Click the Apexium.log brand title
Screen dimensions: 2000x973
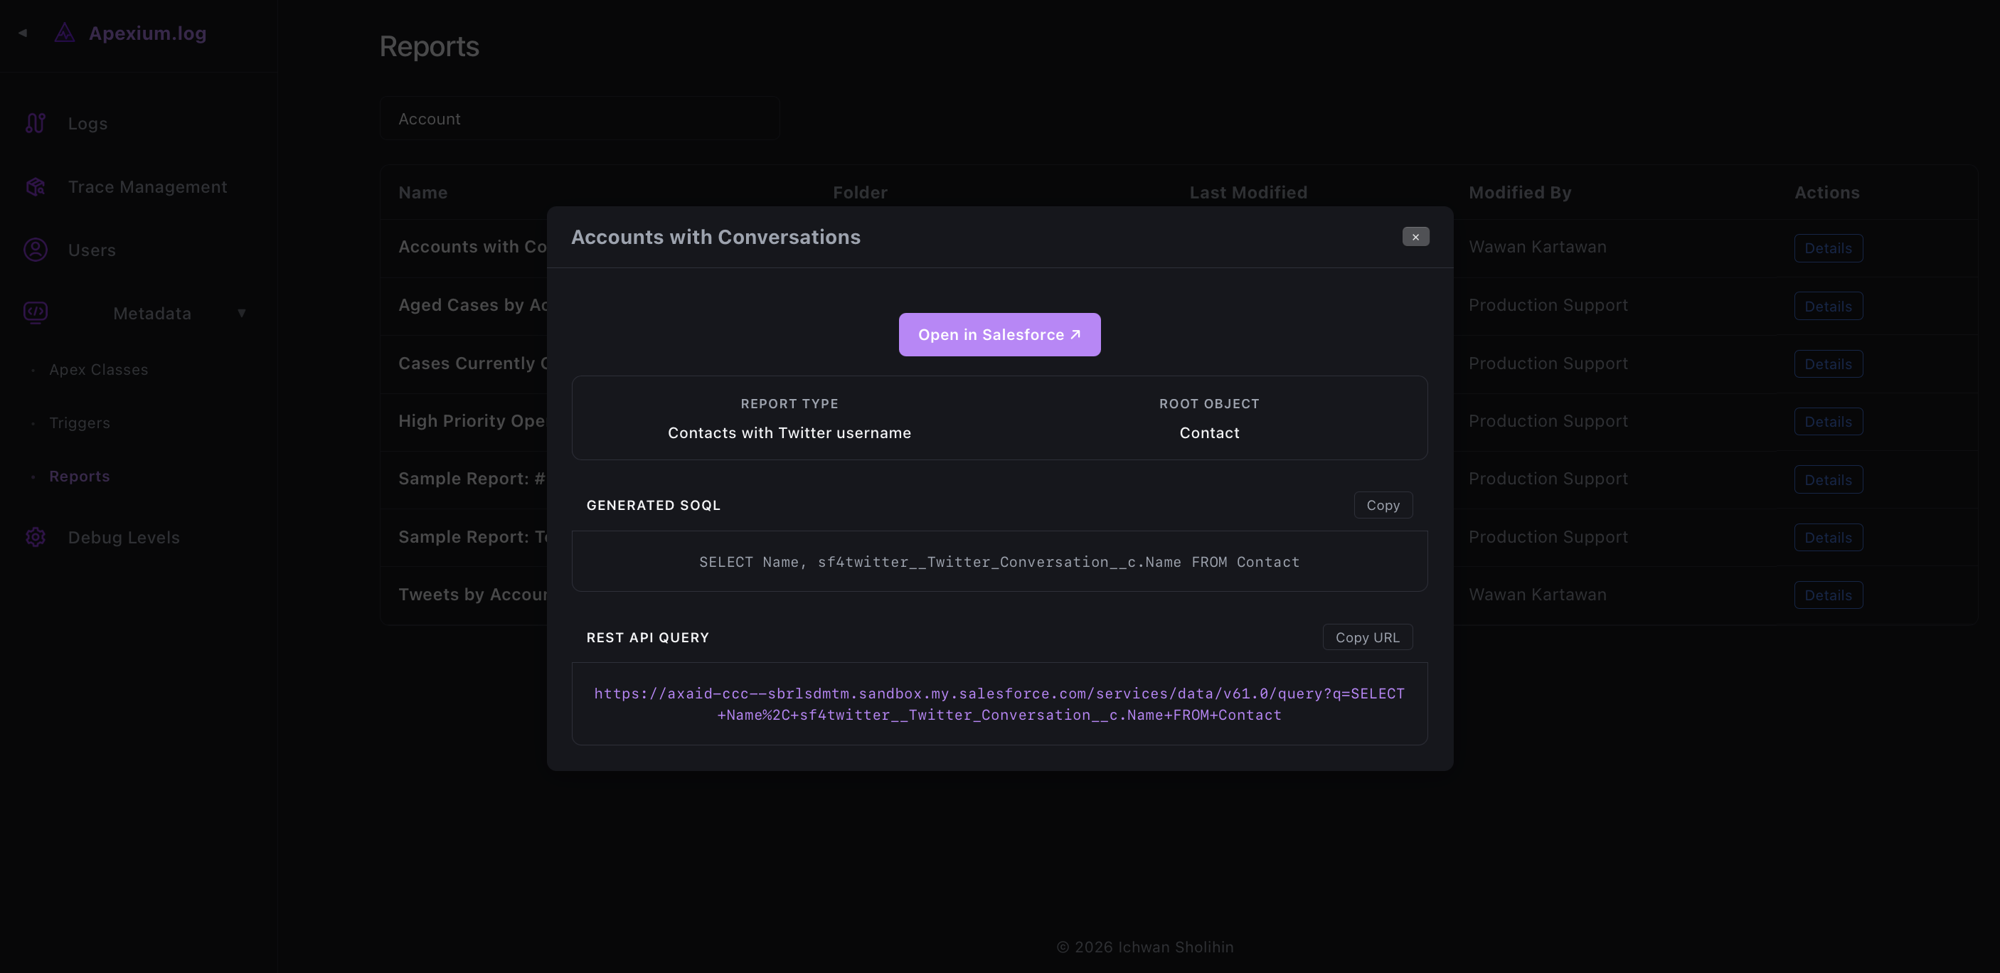point(147,33)
